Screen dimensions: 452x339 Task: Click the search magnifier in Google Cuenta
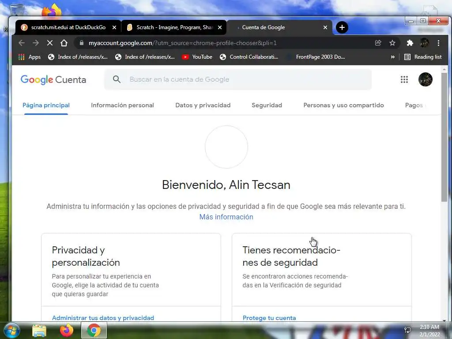coord(117,79)
